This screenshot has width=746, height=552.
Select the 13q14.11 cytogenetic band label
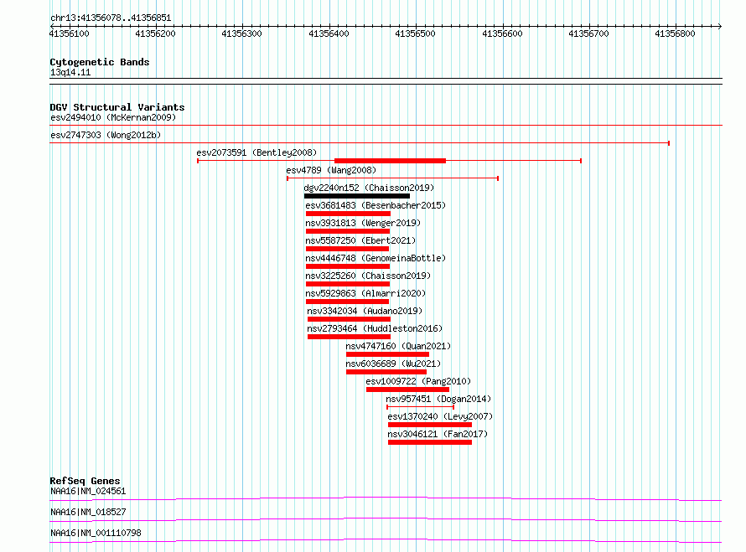[70, 72]
